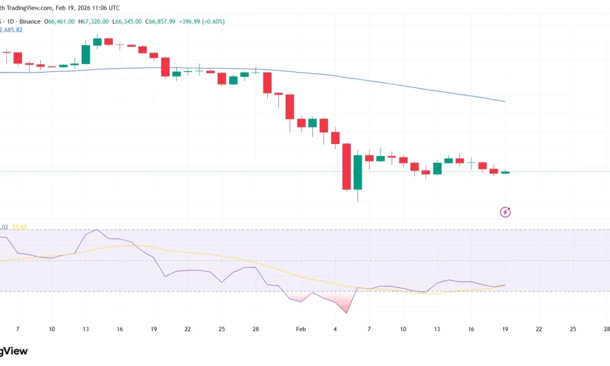
Task: Click the "Binance" exchange name in the legend
Action: click(x=29, y=21)
